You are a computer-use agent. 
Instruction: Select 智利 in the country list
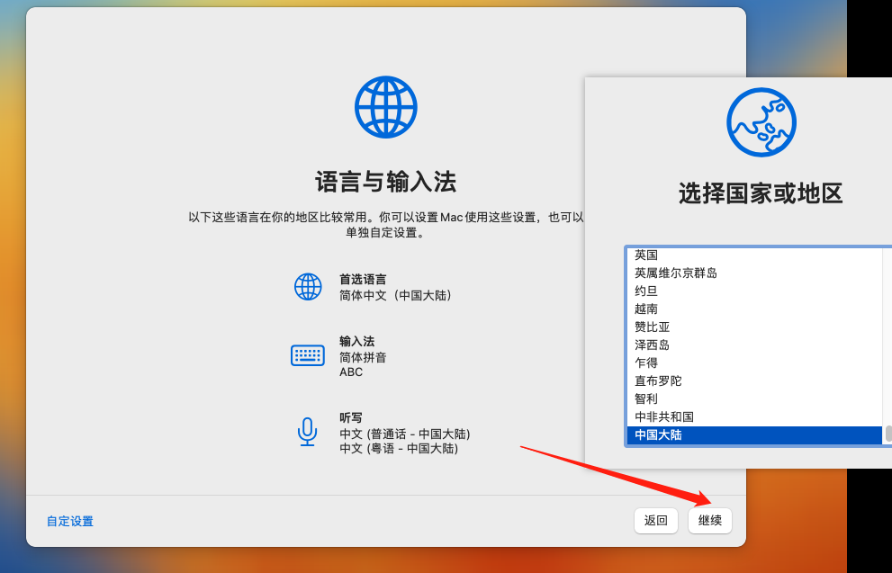coord(646,398)
